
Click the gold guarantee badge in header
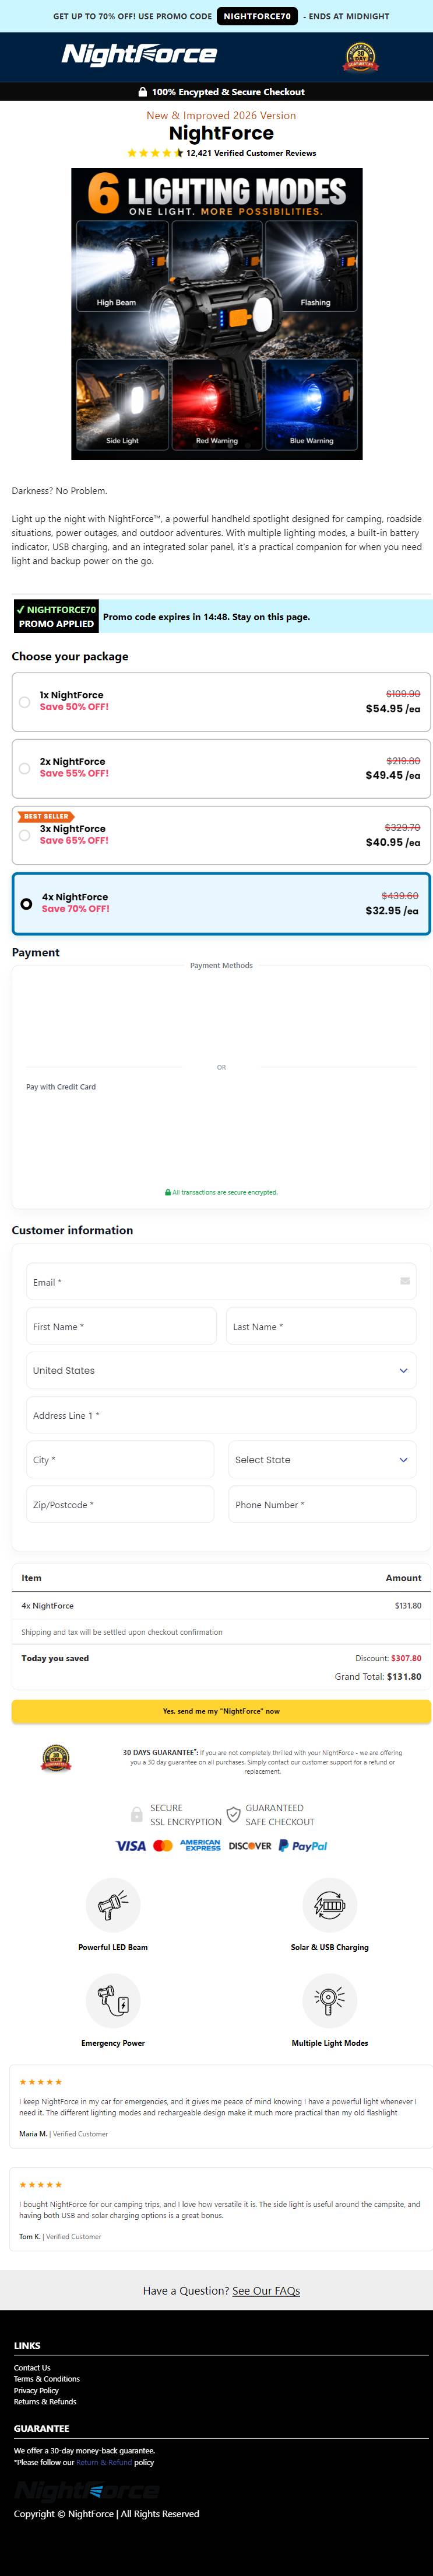tap(361, 57)
